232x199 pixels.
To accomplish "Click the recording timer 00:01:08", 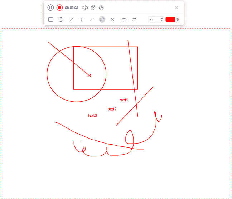I will point(72,8).
